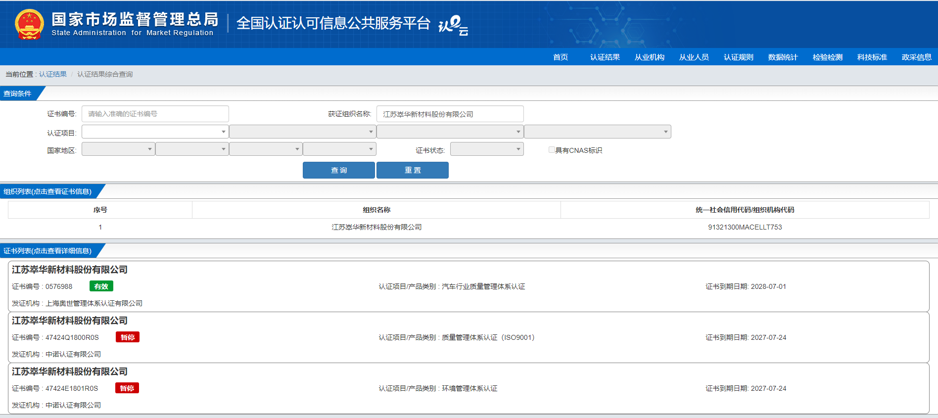Click the red 暂停 badge for certificate 47424Q1800R0S
The image size is (938, 418).
[x=128, y=337]
